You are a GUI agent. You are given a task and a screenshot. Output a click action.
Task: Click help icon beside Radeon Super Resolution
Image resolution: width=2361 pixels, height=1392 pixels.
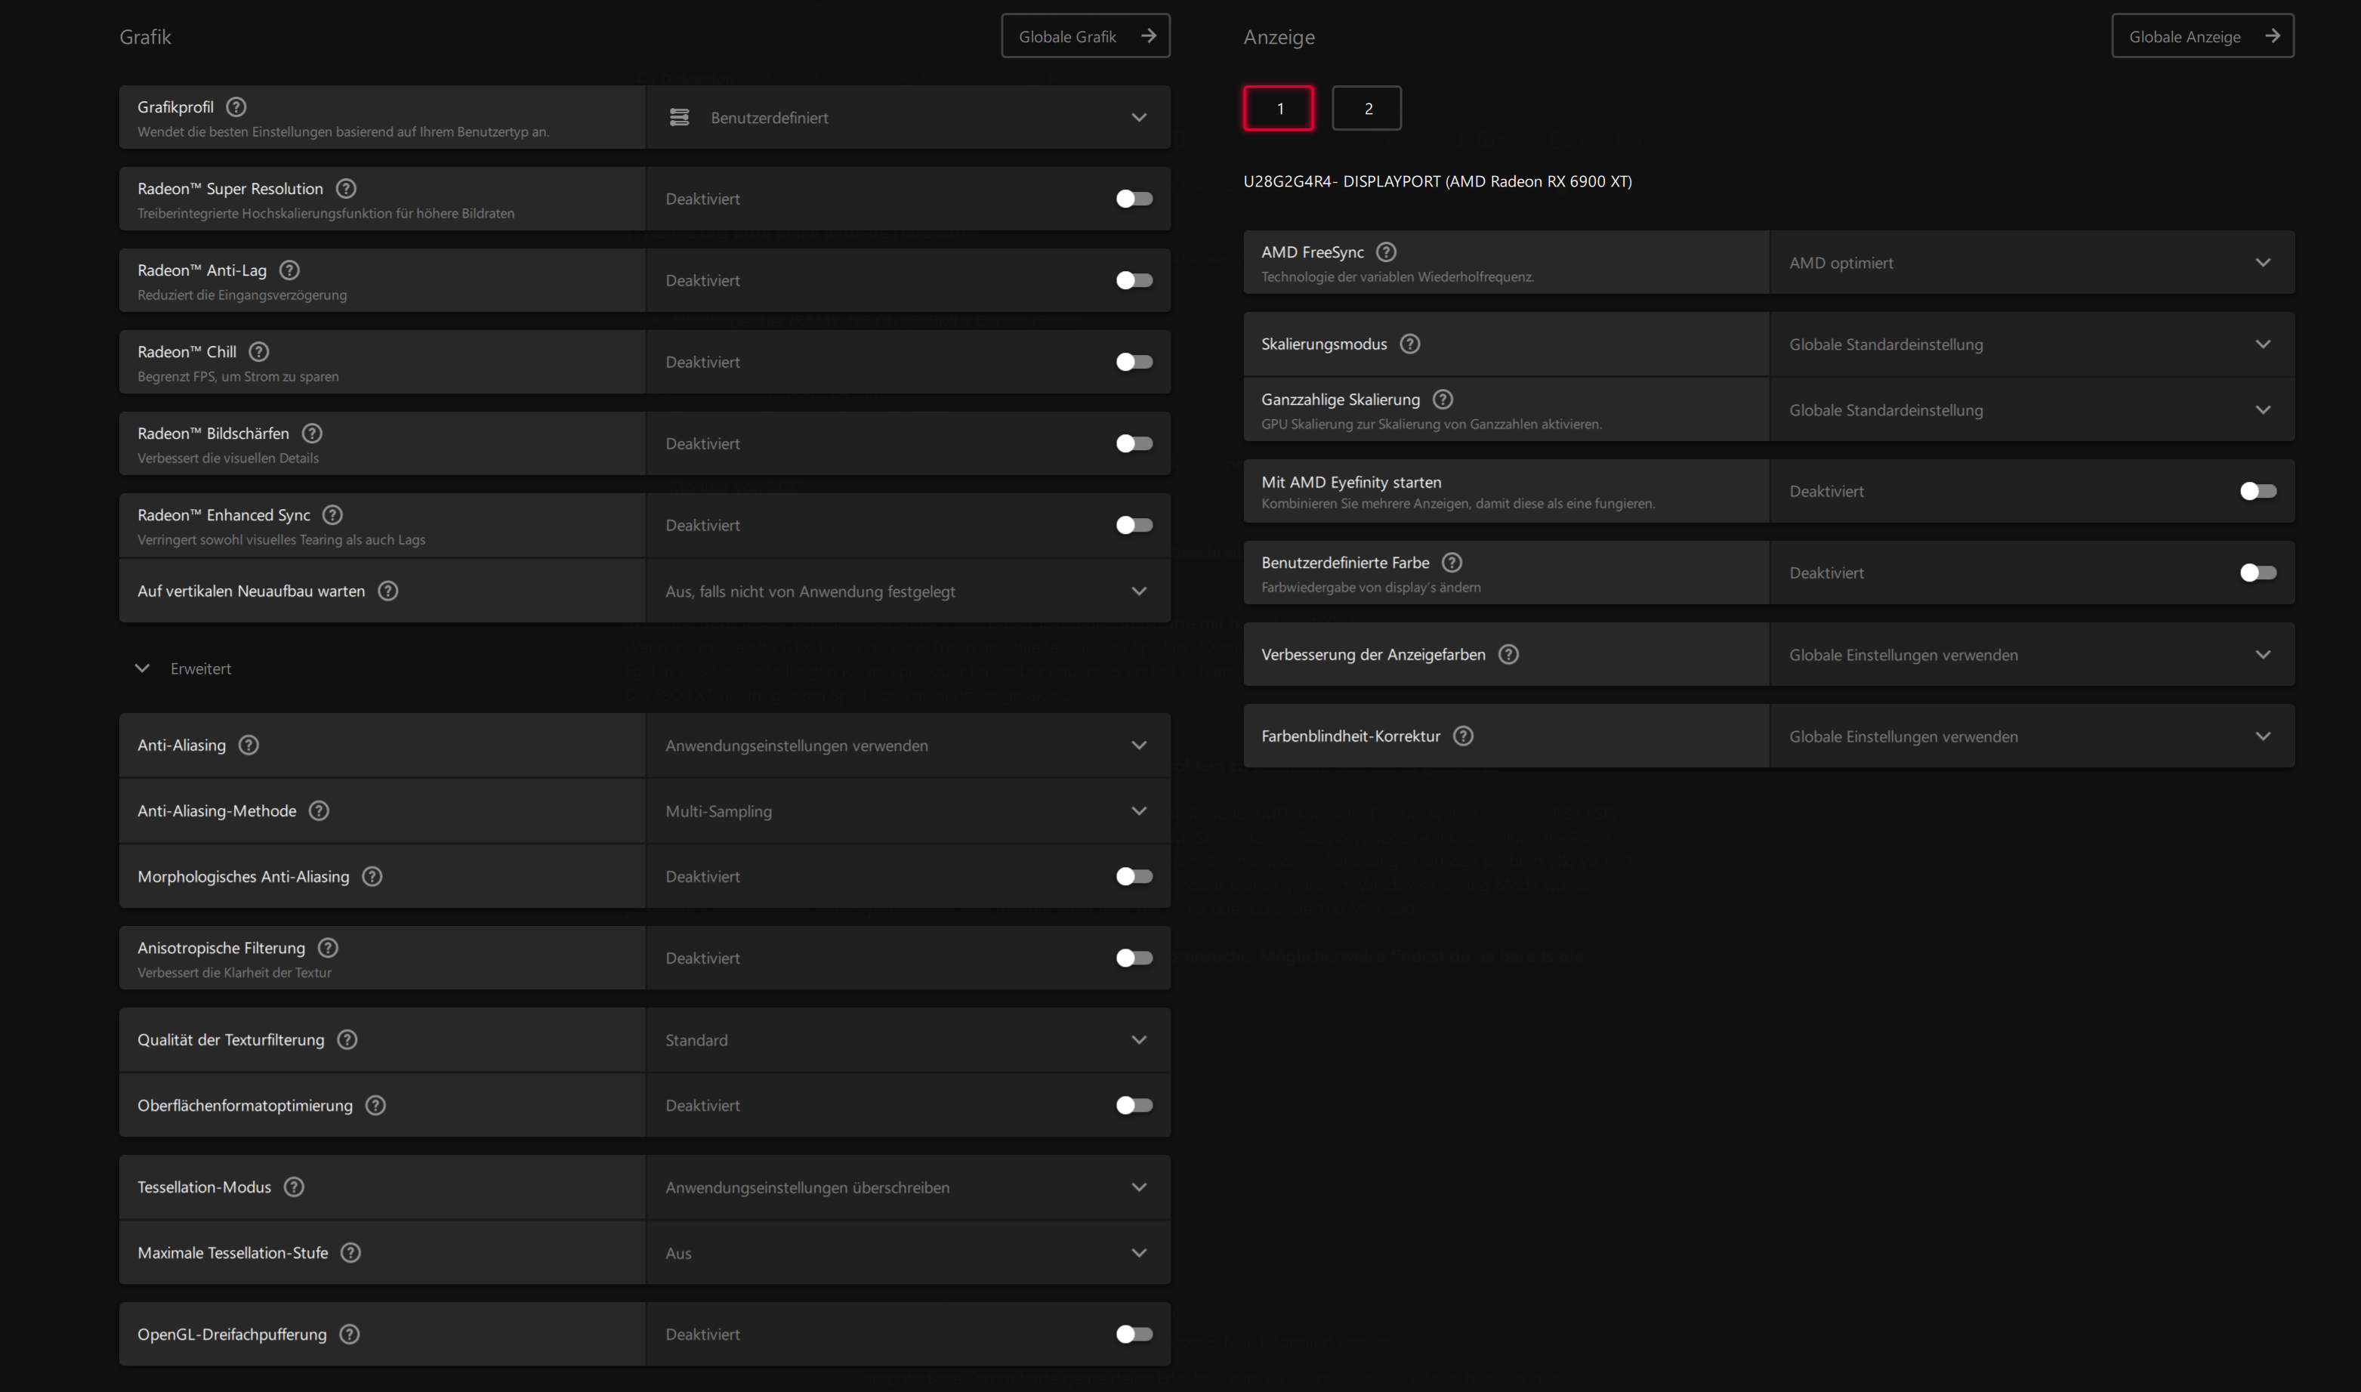point(346,189)
